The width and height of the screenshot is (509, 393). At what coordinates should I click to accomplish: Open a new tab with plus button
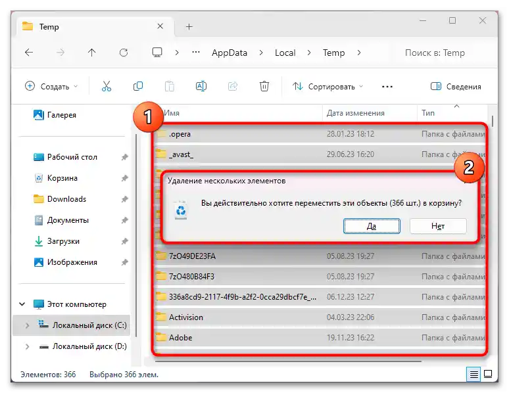tap(189, 26)
